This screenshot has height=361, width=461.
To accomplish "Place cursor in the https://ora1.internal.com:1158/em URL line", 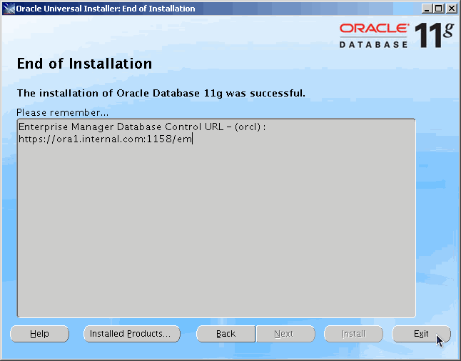I will (x=106, y=139).
